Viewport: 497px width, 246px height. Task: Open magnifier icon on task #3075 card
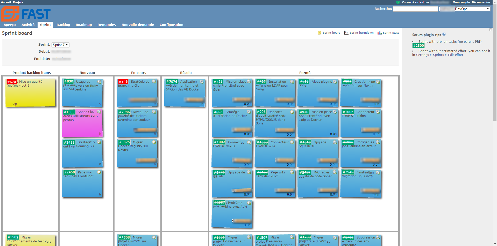coord(154,142)
